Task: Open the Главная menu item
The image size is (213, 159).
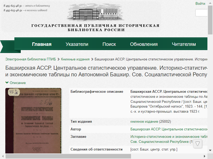Action: (x=42, y=44)
